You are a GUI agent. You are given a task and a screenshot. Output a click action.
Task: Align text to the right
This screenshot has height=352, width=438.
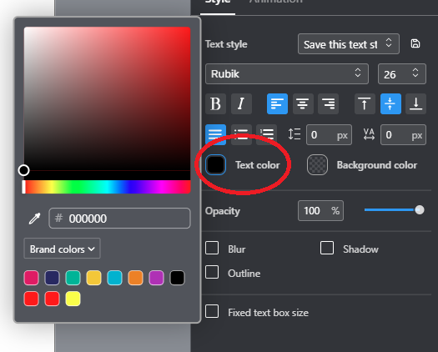click(328, 104)
